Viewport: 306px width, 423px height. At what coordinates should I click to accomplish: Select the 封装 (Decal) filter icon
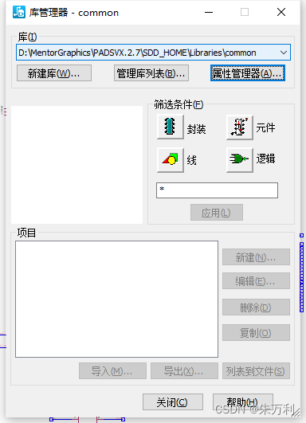pos(171,127)
